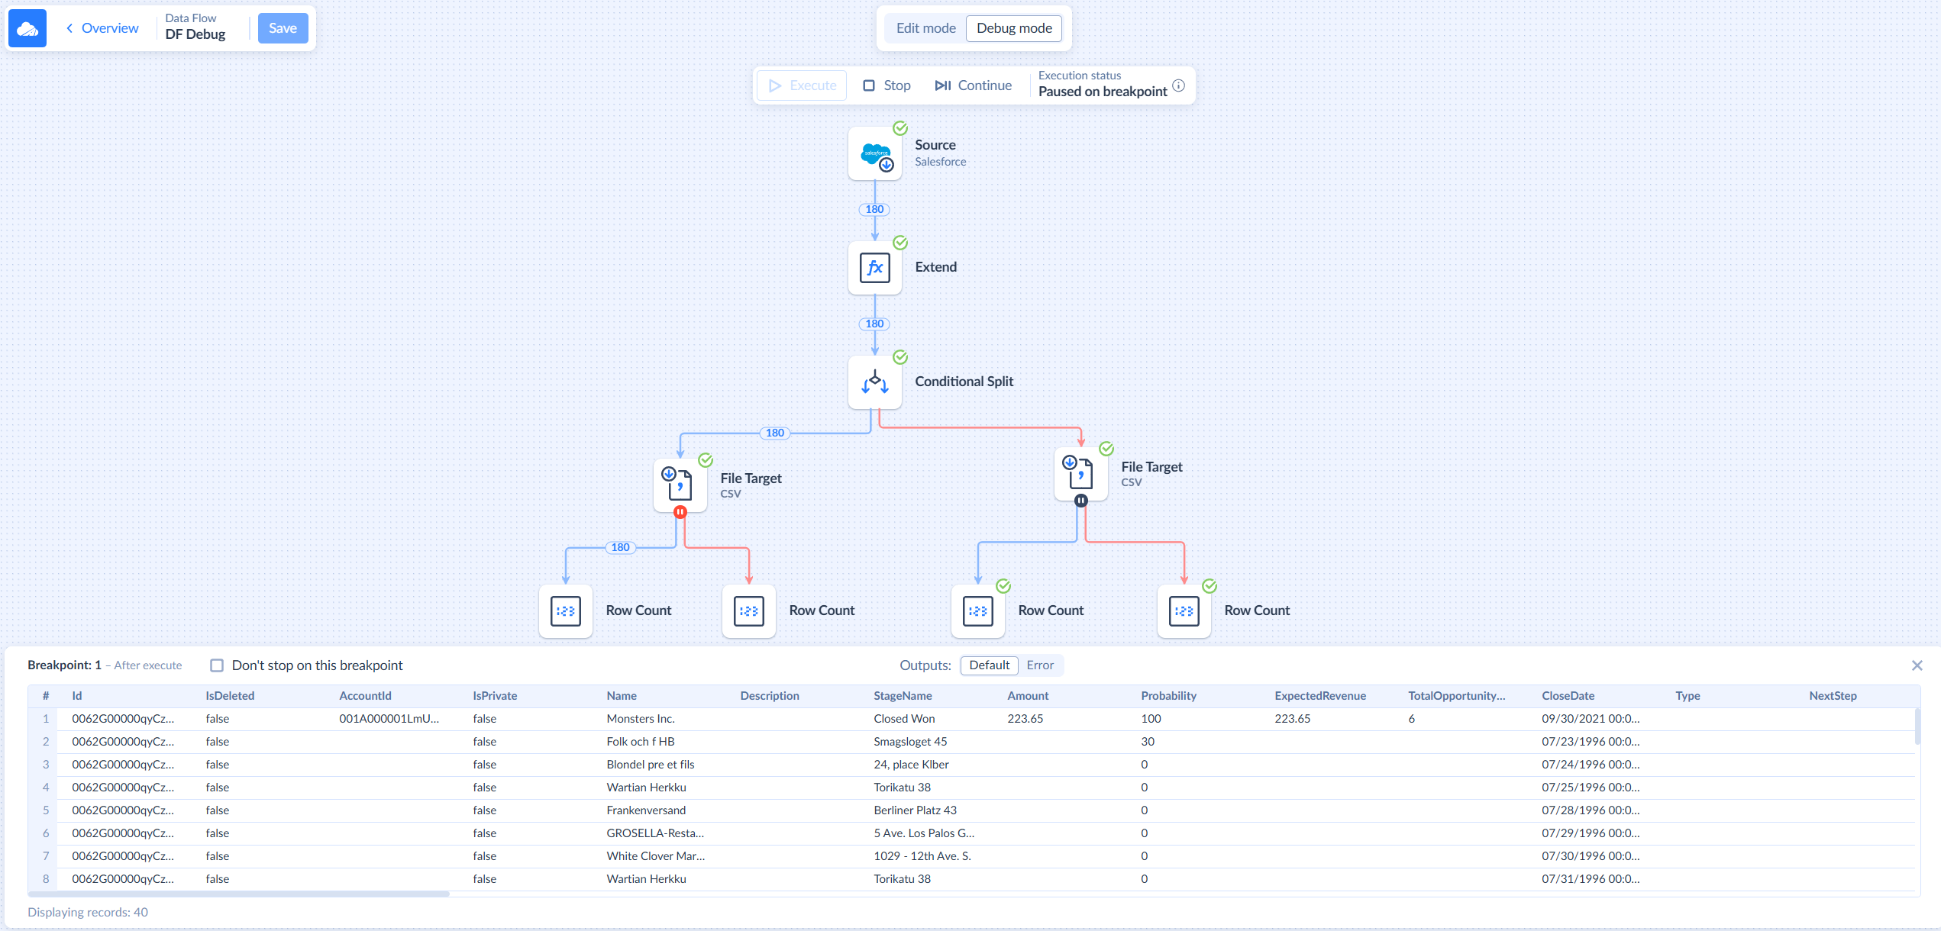Select the Salesforce Source node icon

874,153
